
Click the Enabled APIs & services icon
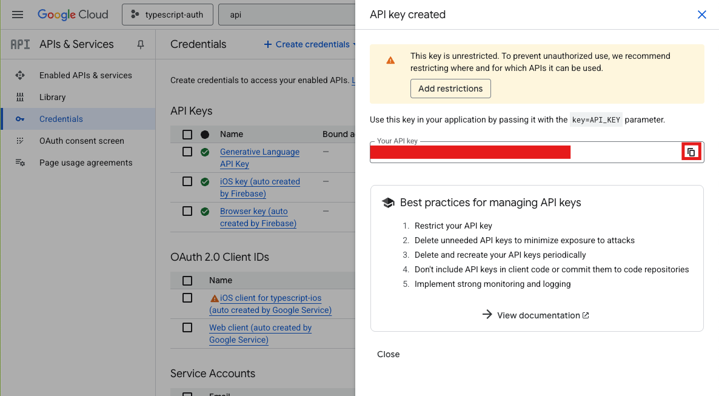point(20,75)
